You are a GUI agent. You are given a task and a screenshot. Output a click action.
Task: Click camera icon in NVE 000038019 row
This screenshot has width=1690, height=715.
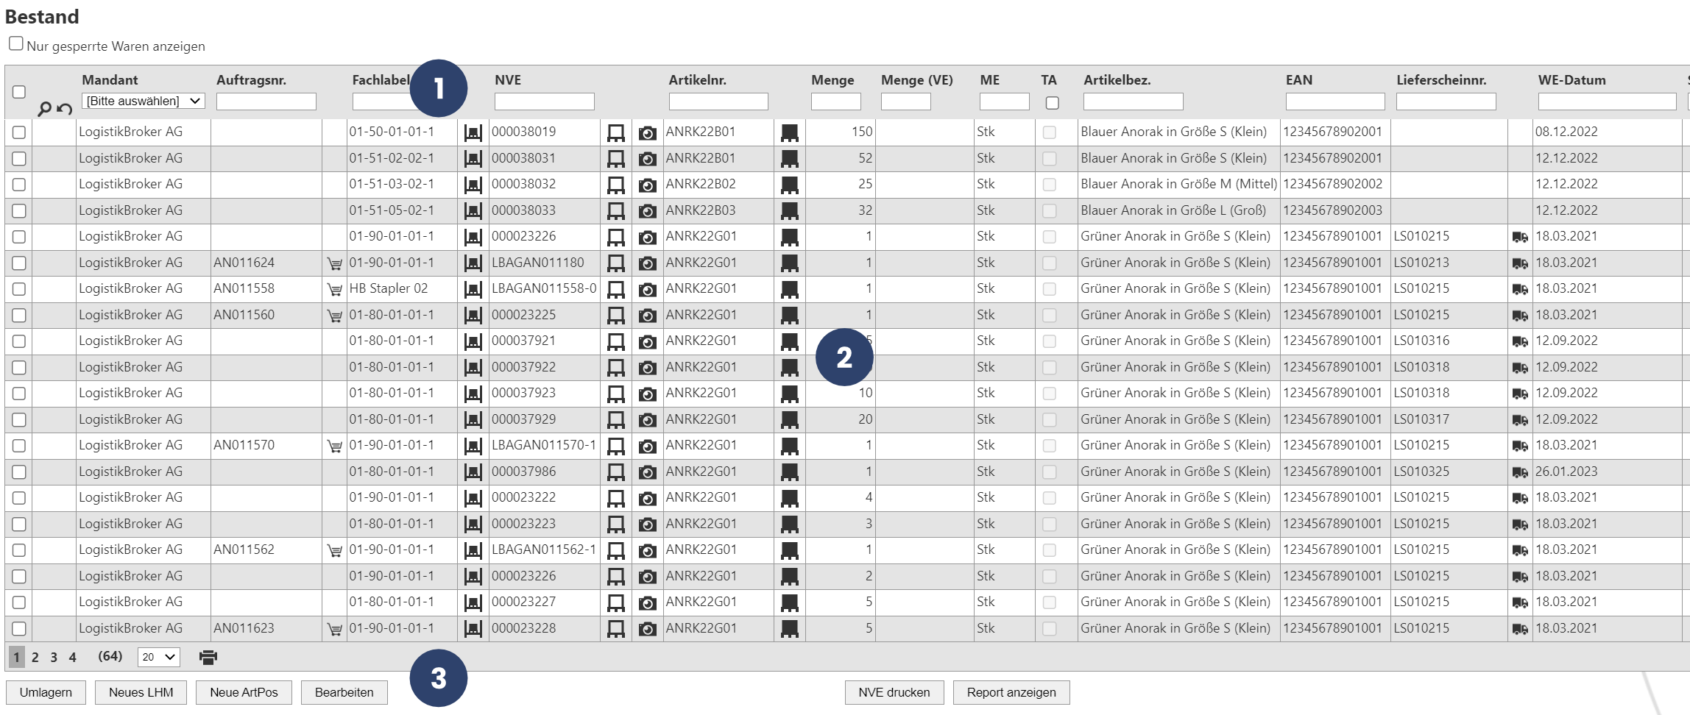coord(647,133)
